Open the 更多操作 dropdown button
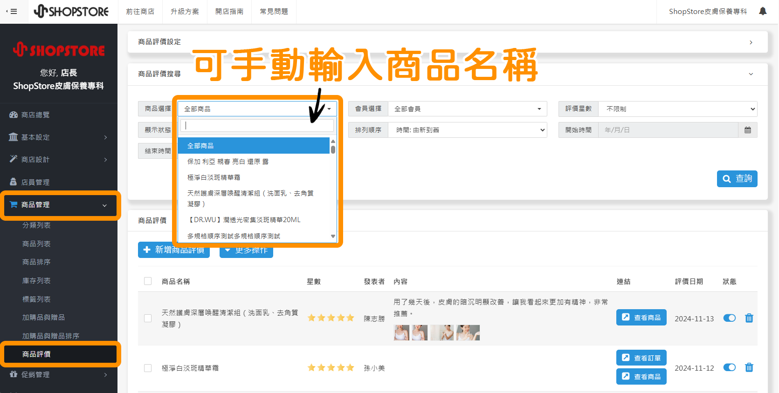This screenshot has width=779, height=393. pyautogui.click(x=246, y=250)
